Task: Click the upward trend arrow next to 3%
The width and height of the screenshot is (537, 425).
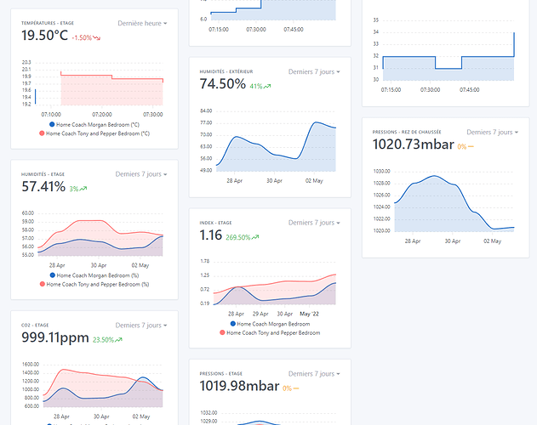Action: (85, 189)
